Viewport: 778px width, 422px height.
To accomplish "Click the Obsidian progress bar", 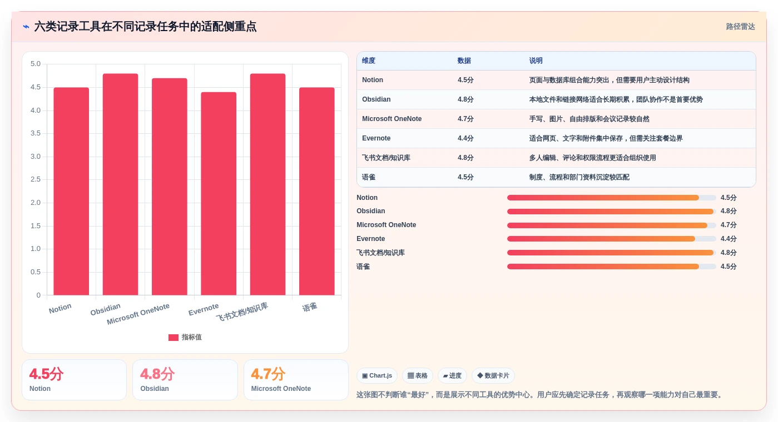I will (x=612, y=212).
